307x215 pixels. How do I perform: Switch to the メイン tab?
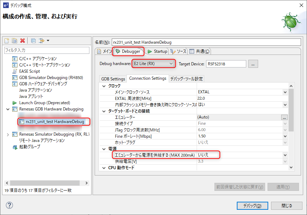pyautogui.click(x=104, y=51)
